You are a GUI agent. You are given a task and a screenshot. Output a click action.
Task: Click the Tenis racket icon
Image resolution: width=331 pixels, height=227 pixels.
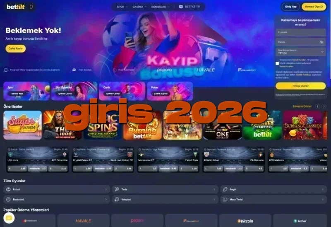117,189
